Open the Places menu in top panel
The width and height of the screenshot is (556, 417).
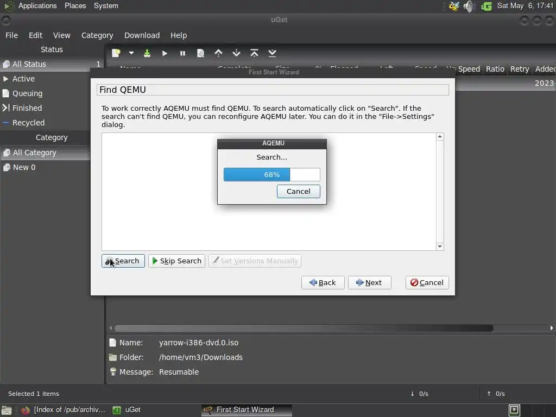75,5
